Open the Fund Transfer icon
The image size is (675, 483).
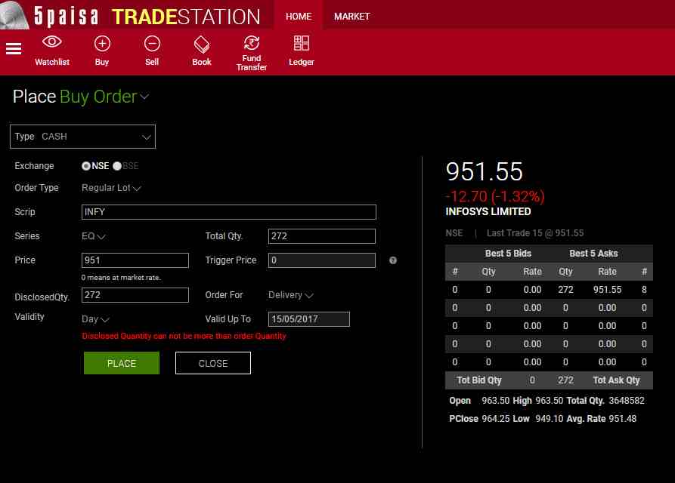coord(252,43)
